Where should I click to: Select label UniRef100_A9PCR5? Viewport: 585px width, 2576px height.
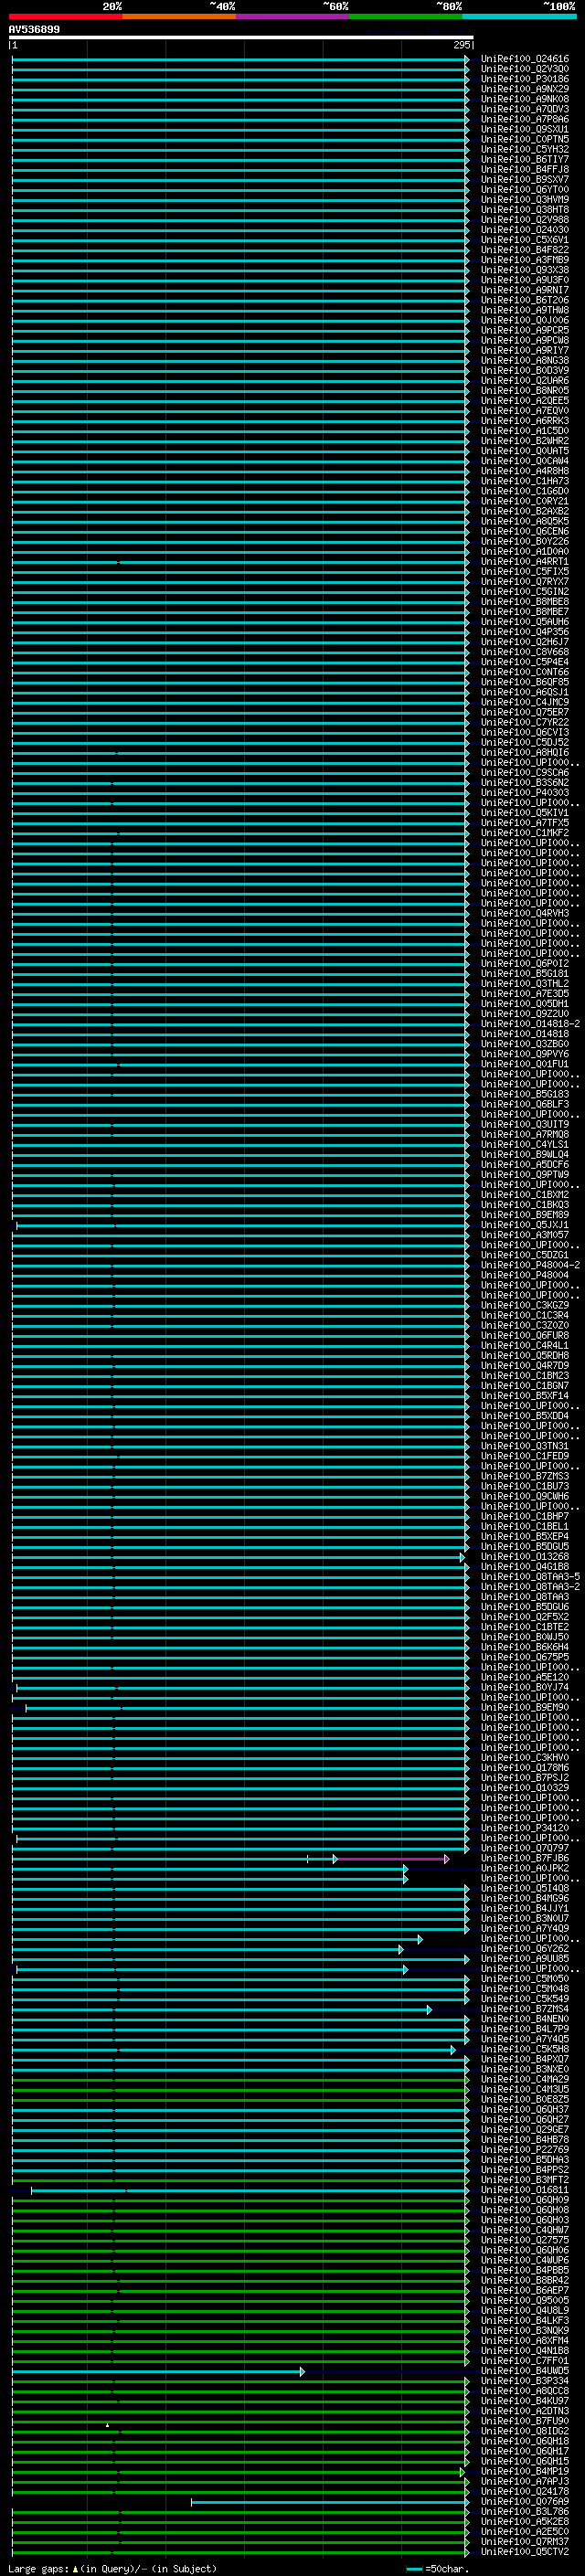(x=525, y=330)
